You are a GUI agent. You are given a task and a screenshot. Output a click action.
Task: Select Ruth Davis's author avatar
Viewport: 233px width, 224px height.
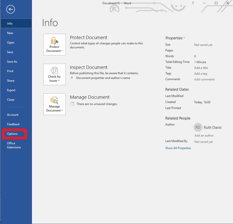[x=198, y=127]
